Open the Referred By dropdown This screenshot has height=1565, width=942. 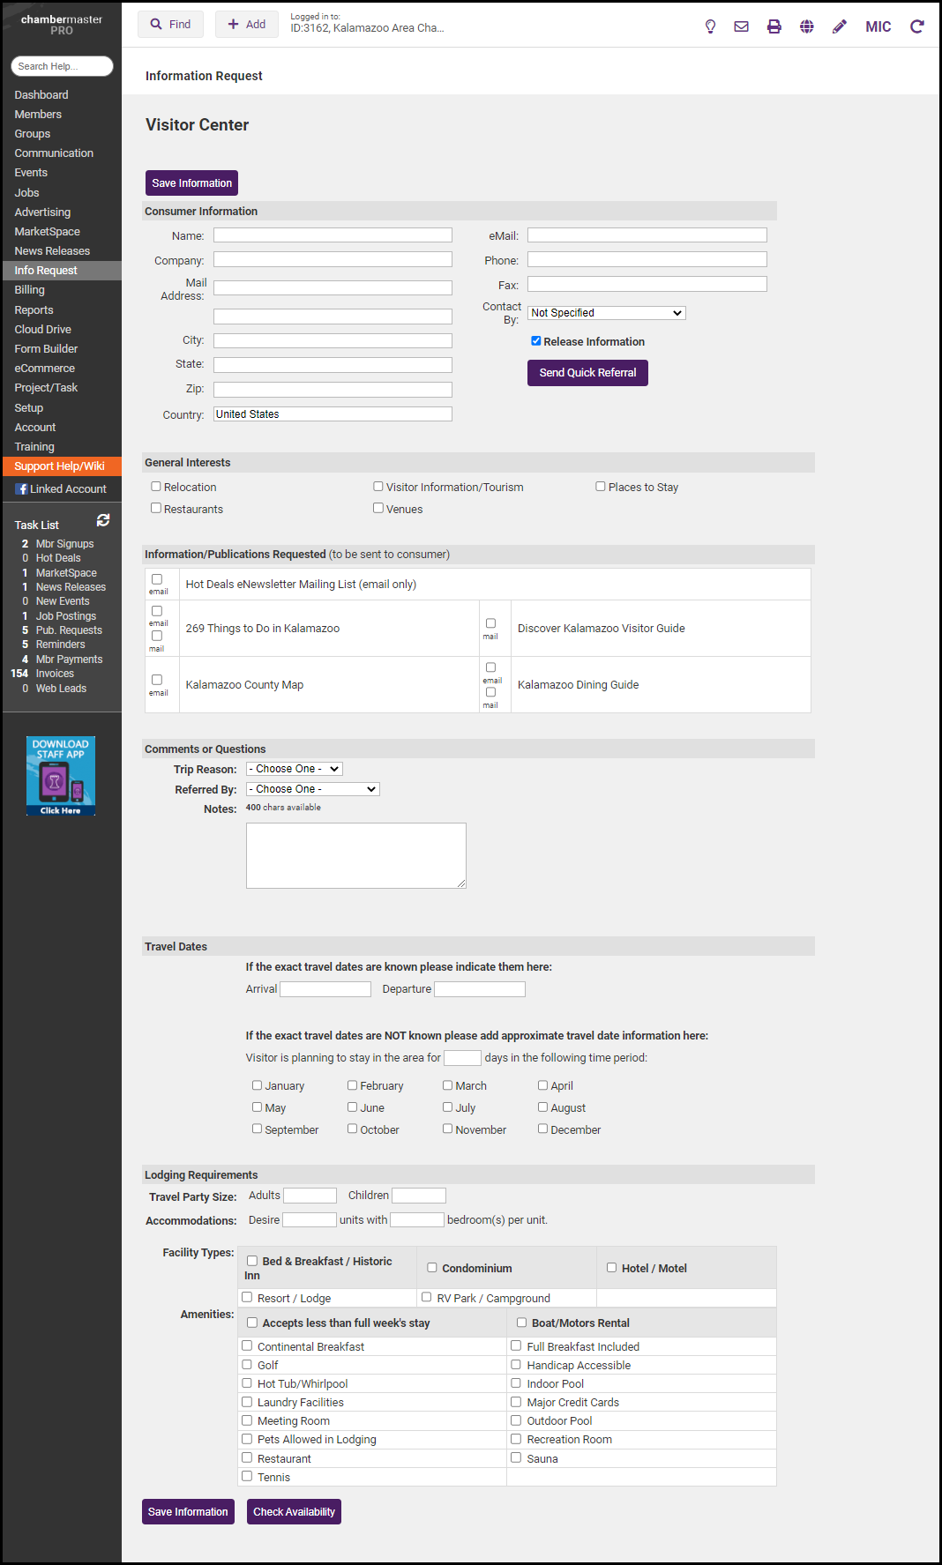tap(312, 789)
